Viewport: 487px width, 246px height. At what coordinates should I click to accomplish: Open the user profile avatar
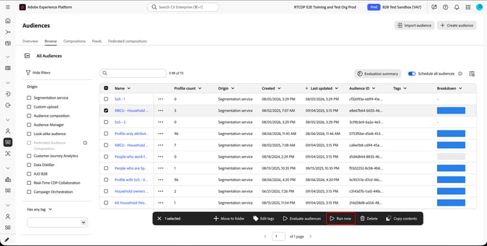point(479,7)
